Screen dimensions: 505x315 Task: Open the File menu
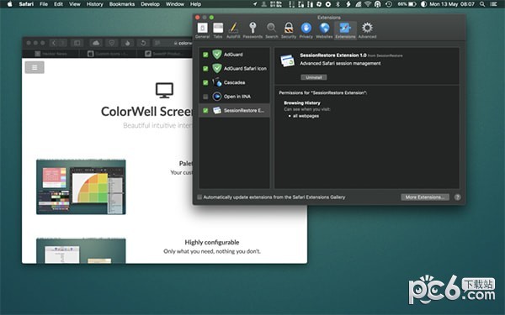44,4
